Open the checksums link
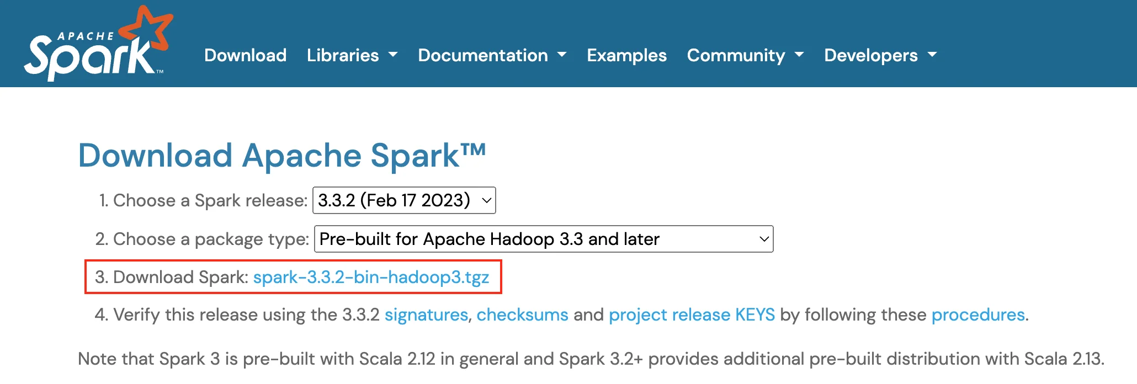The height and width of the screenshot is (384, 1137). (522, 314)
